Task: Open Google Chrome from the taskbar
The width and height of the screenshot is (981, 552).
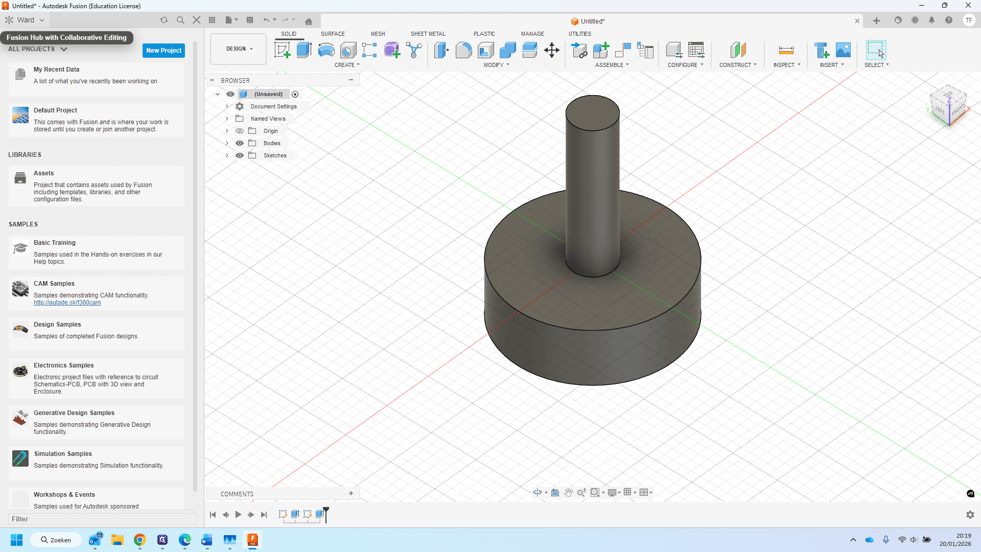Action: click(139, 540)
